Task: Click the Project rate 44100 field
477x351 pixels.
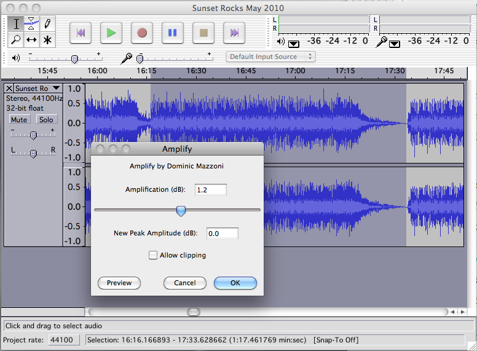Action: [64, 340]
